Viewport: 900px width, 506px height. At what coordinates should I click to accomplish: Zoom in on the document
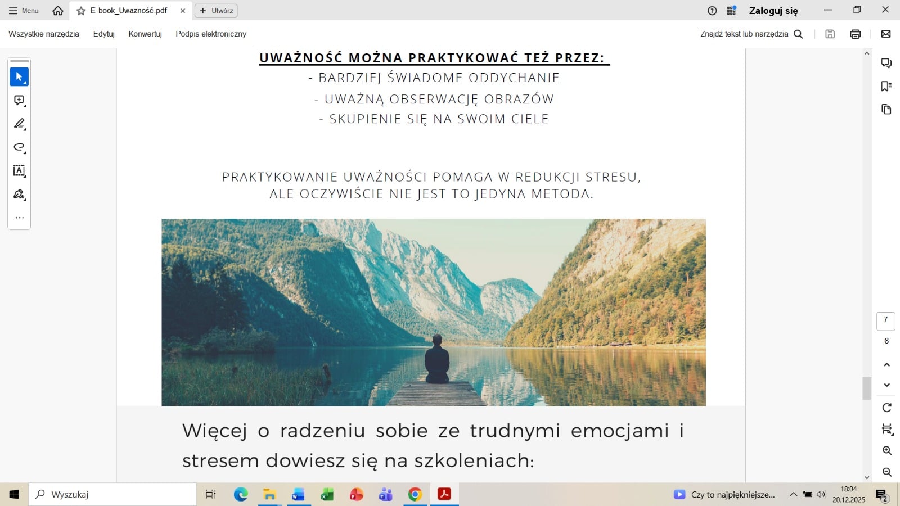coord(886,451)
